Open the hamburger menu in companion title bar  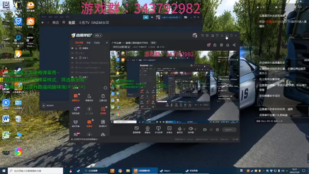[x=222, y=36]
